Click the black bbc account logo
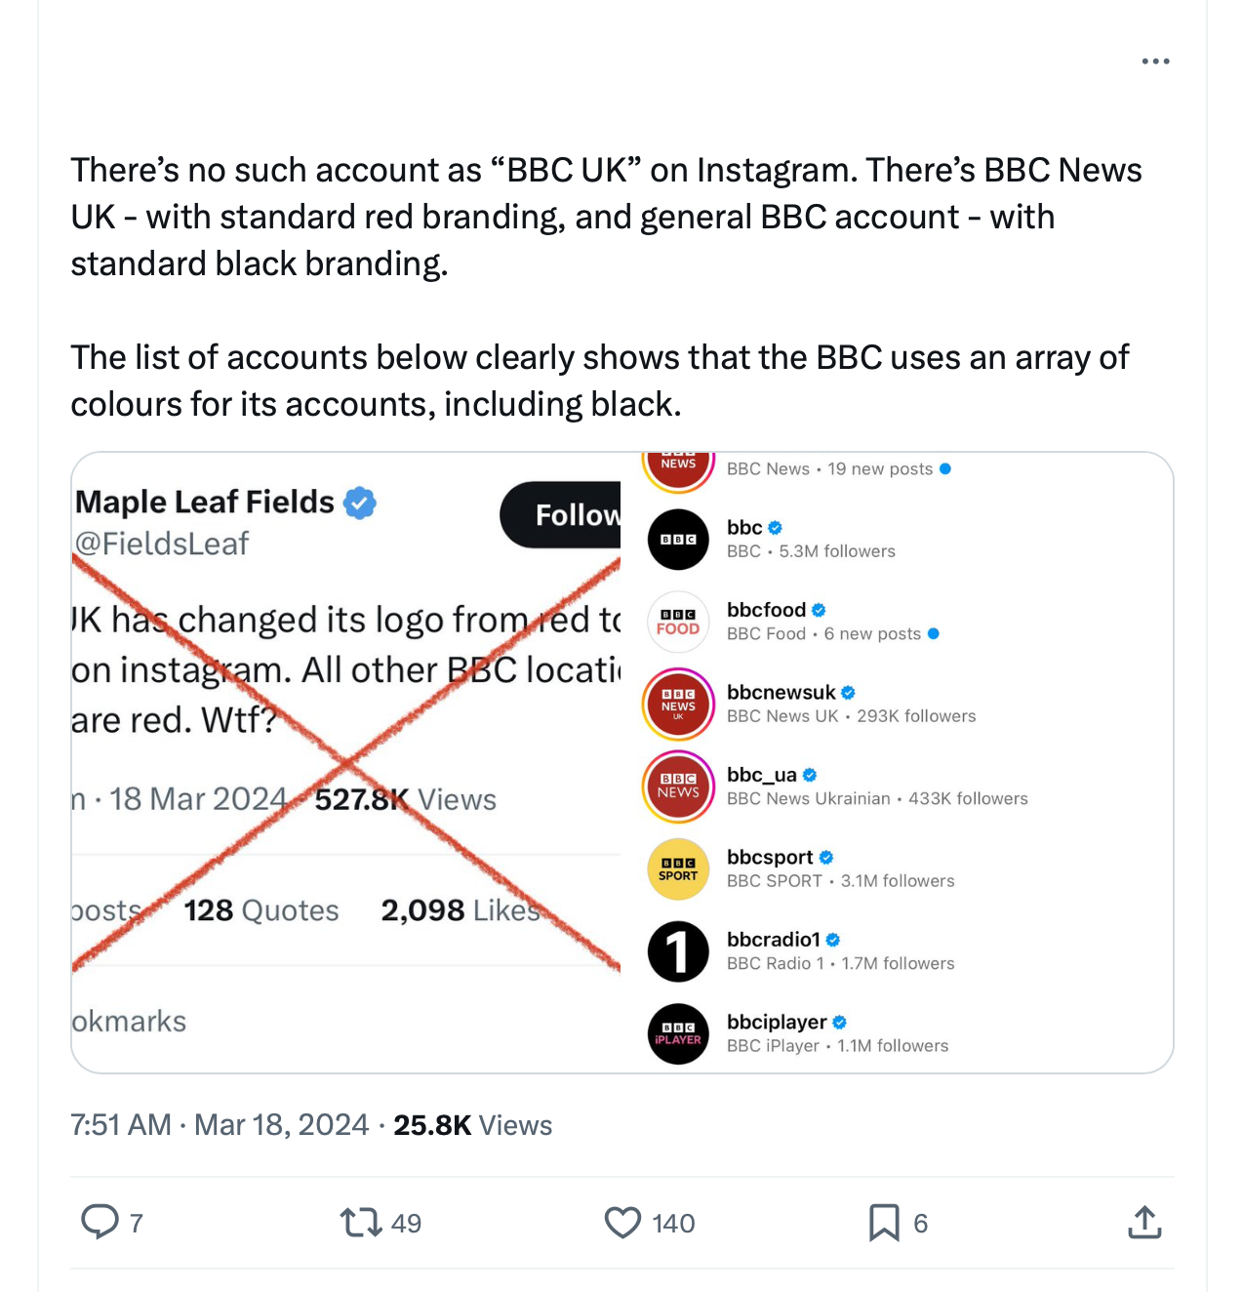The height and width of the screenshot is (1292, 1243). (x=678, y=539)
